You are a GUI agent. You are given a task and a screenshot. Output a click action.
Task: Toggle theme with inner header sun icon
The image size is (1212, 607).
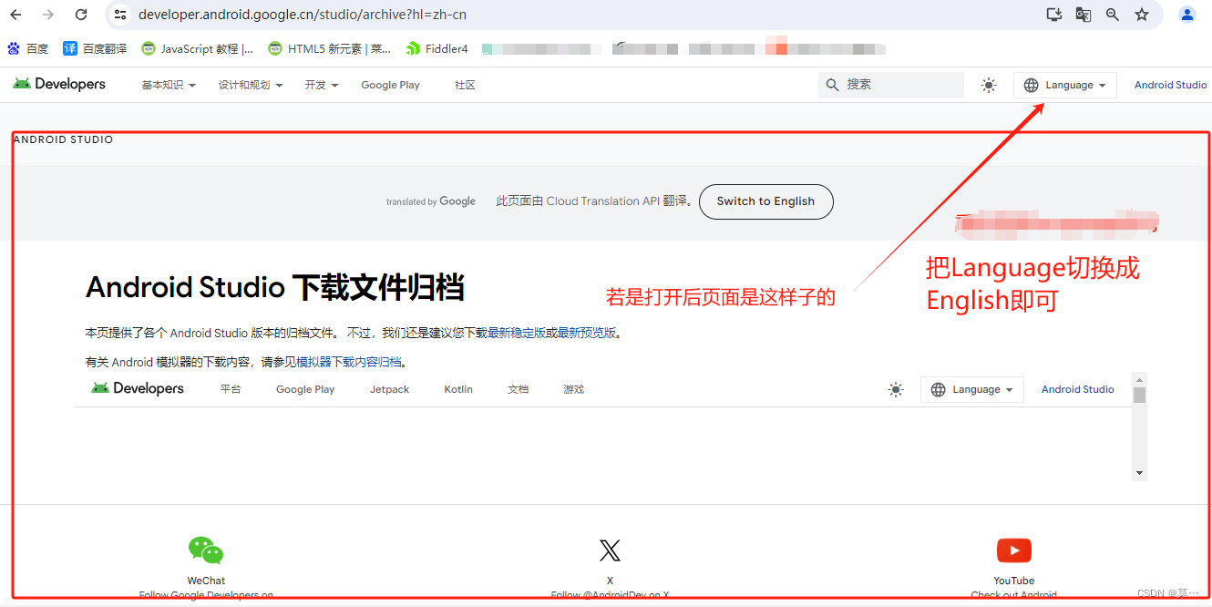pos(896,389)
